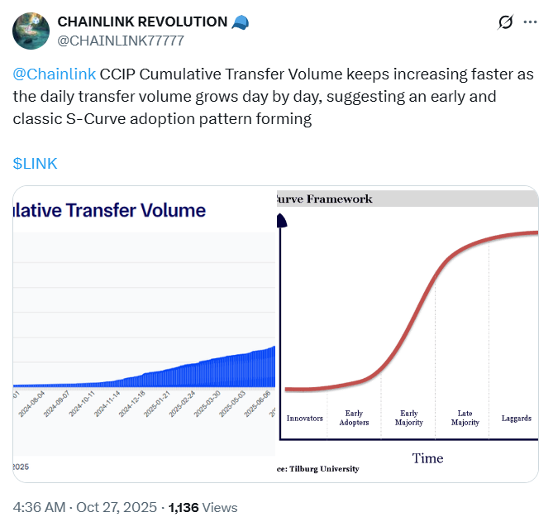Click the Innovators label in the diagram
This screenshot has height=522, width=553.
click(x=304, y=419)
